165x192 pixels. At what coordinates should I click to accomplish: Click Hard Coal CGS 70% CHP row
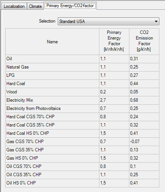[x=82, y=117]
